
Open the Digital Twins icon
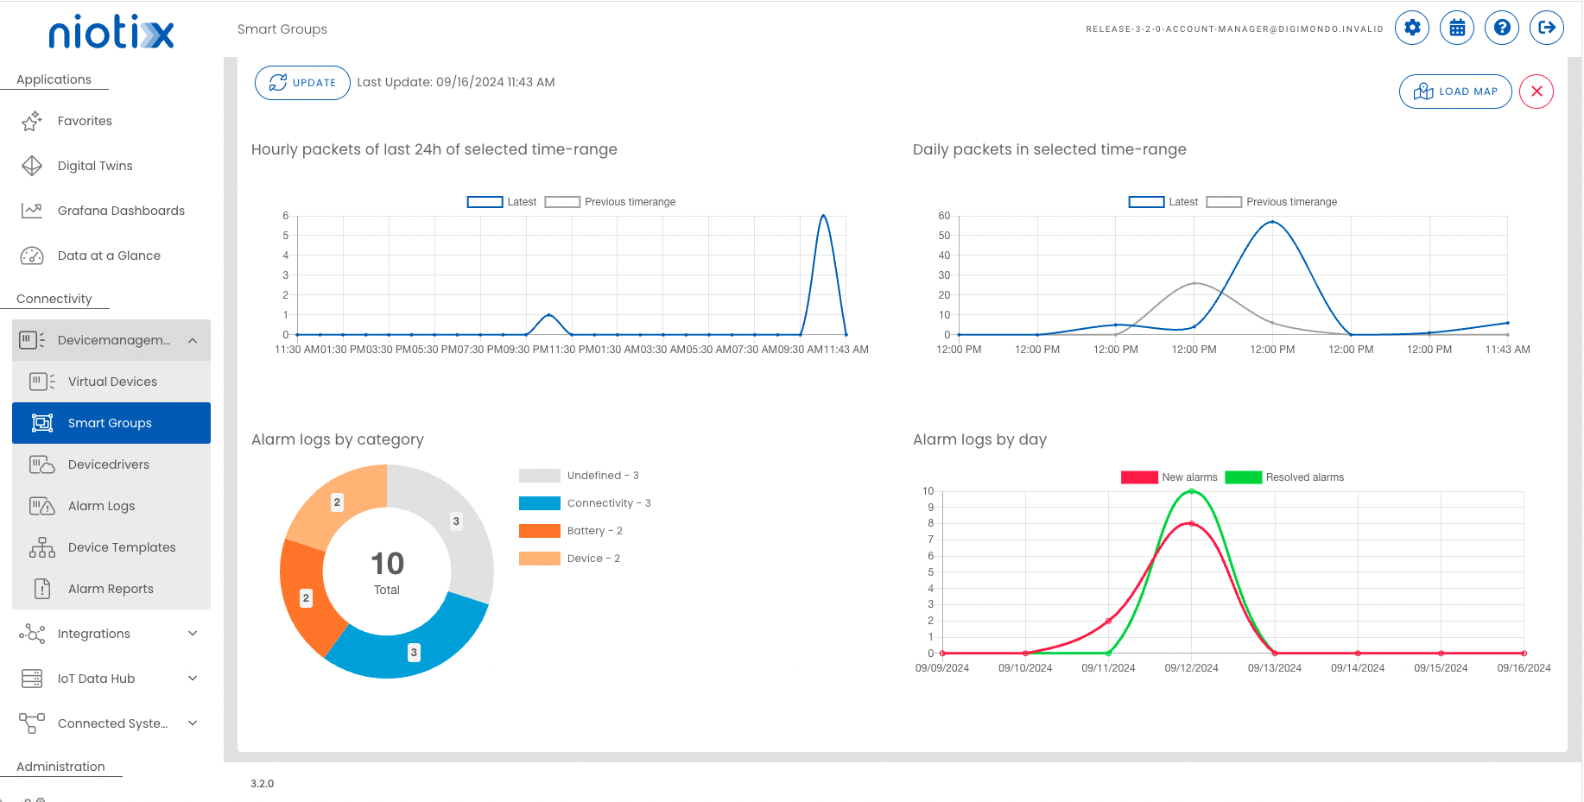tap(32, 166)
